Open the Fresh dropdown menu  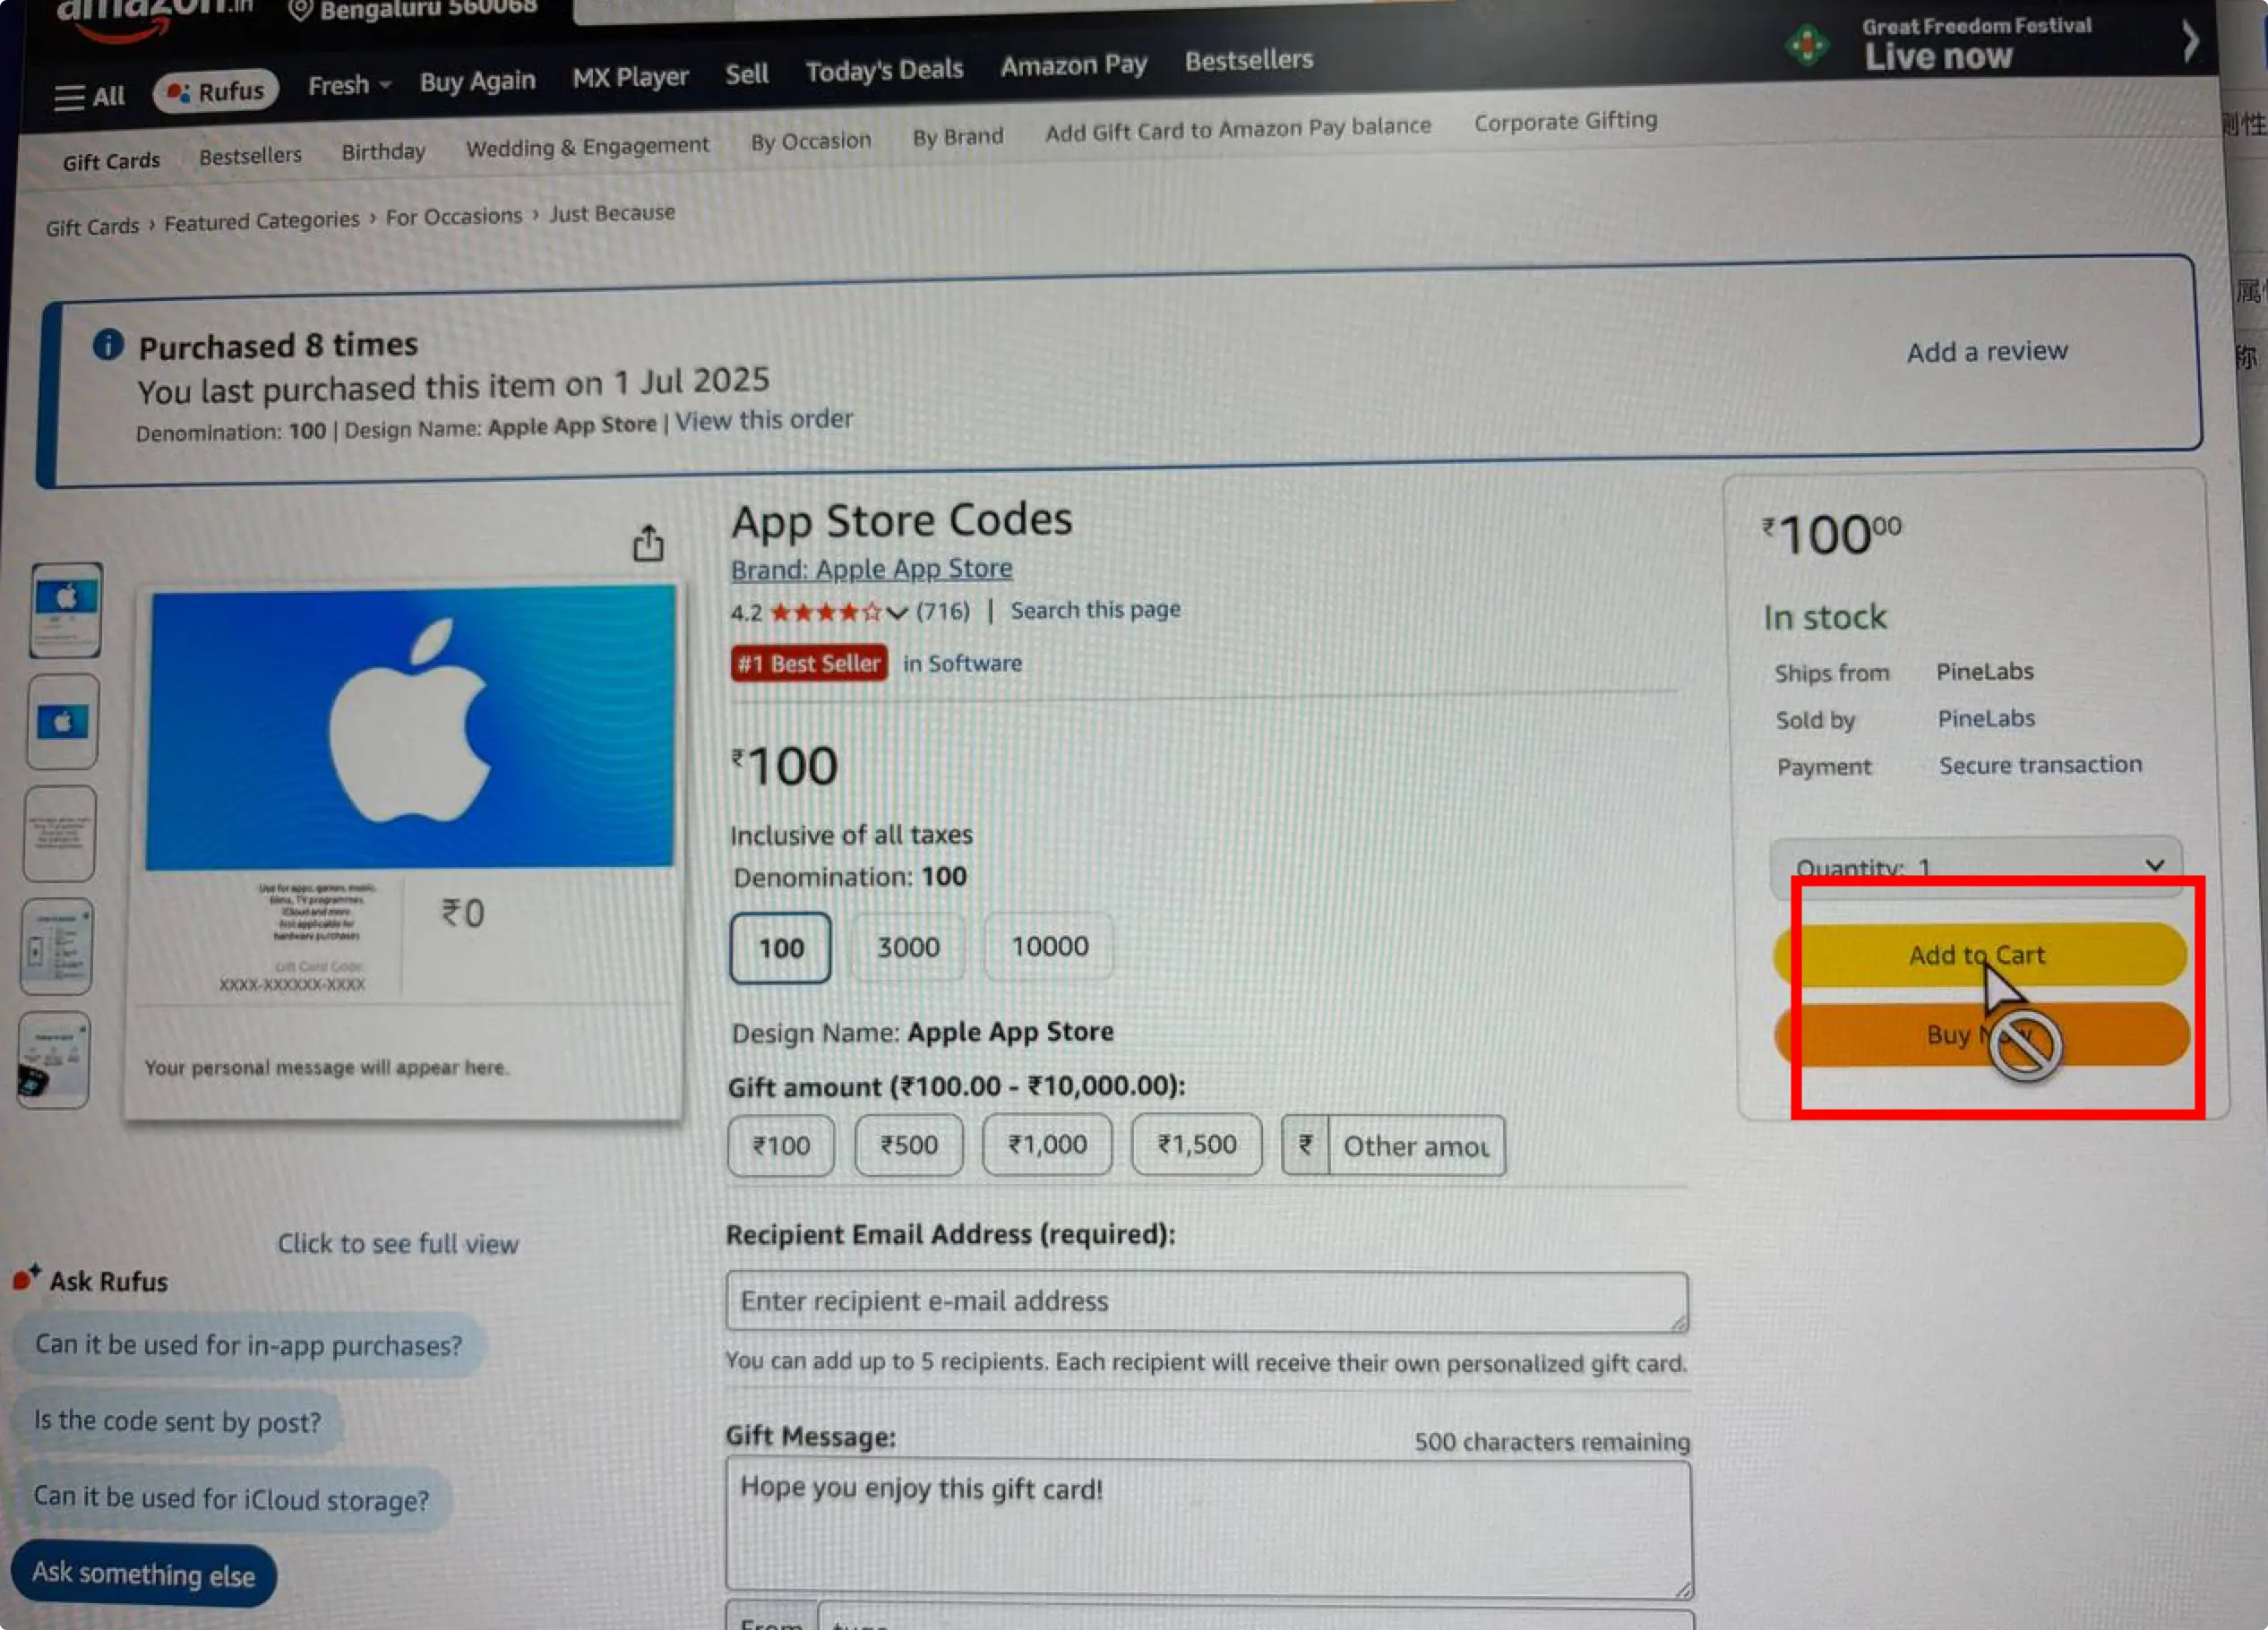349,85
